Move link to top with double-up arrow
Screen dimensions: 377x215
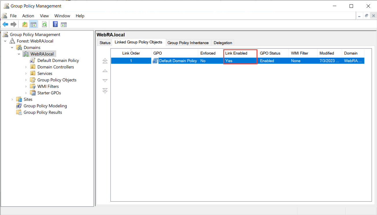pos(105,61)
